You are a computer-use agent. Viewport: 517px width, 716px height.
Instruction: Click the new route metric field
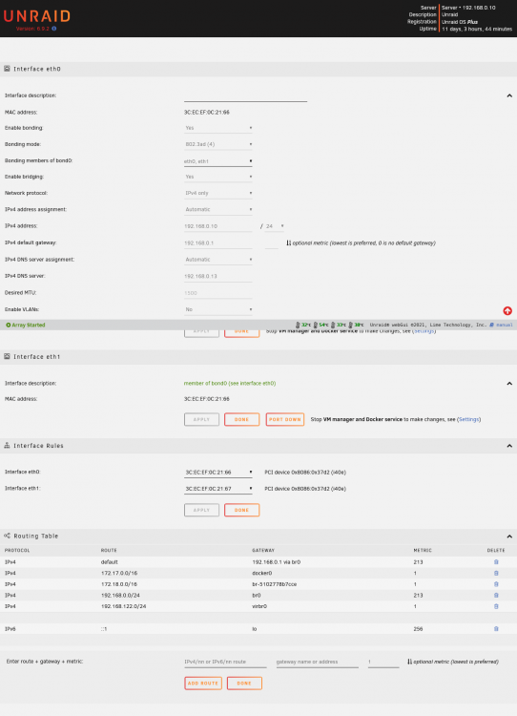pyautogui.click(x=383, y=662)
